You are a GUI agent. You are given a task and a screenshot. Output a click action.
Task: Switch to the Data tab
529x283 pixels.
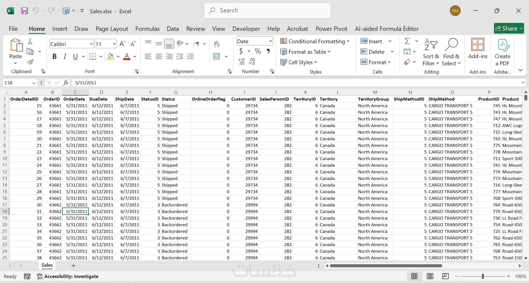coord(173,29)
